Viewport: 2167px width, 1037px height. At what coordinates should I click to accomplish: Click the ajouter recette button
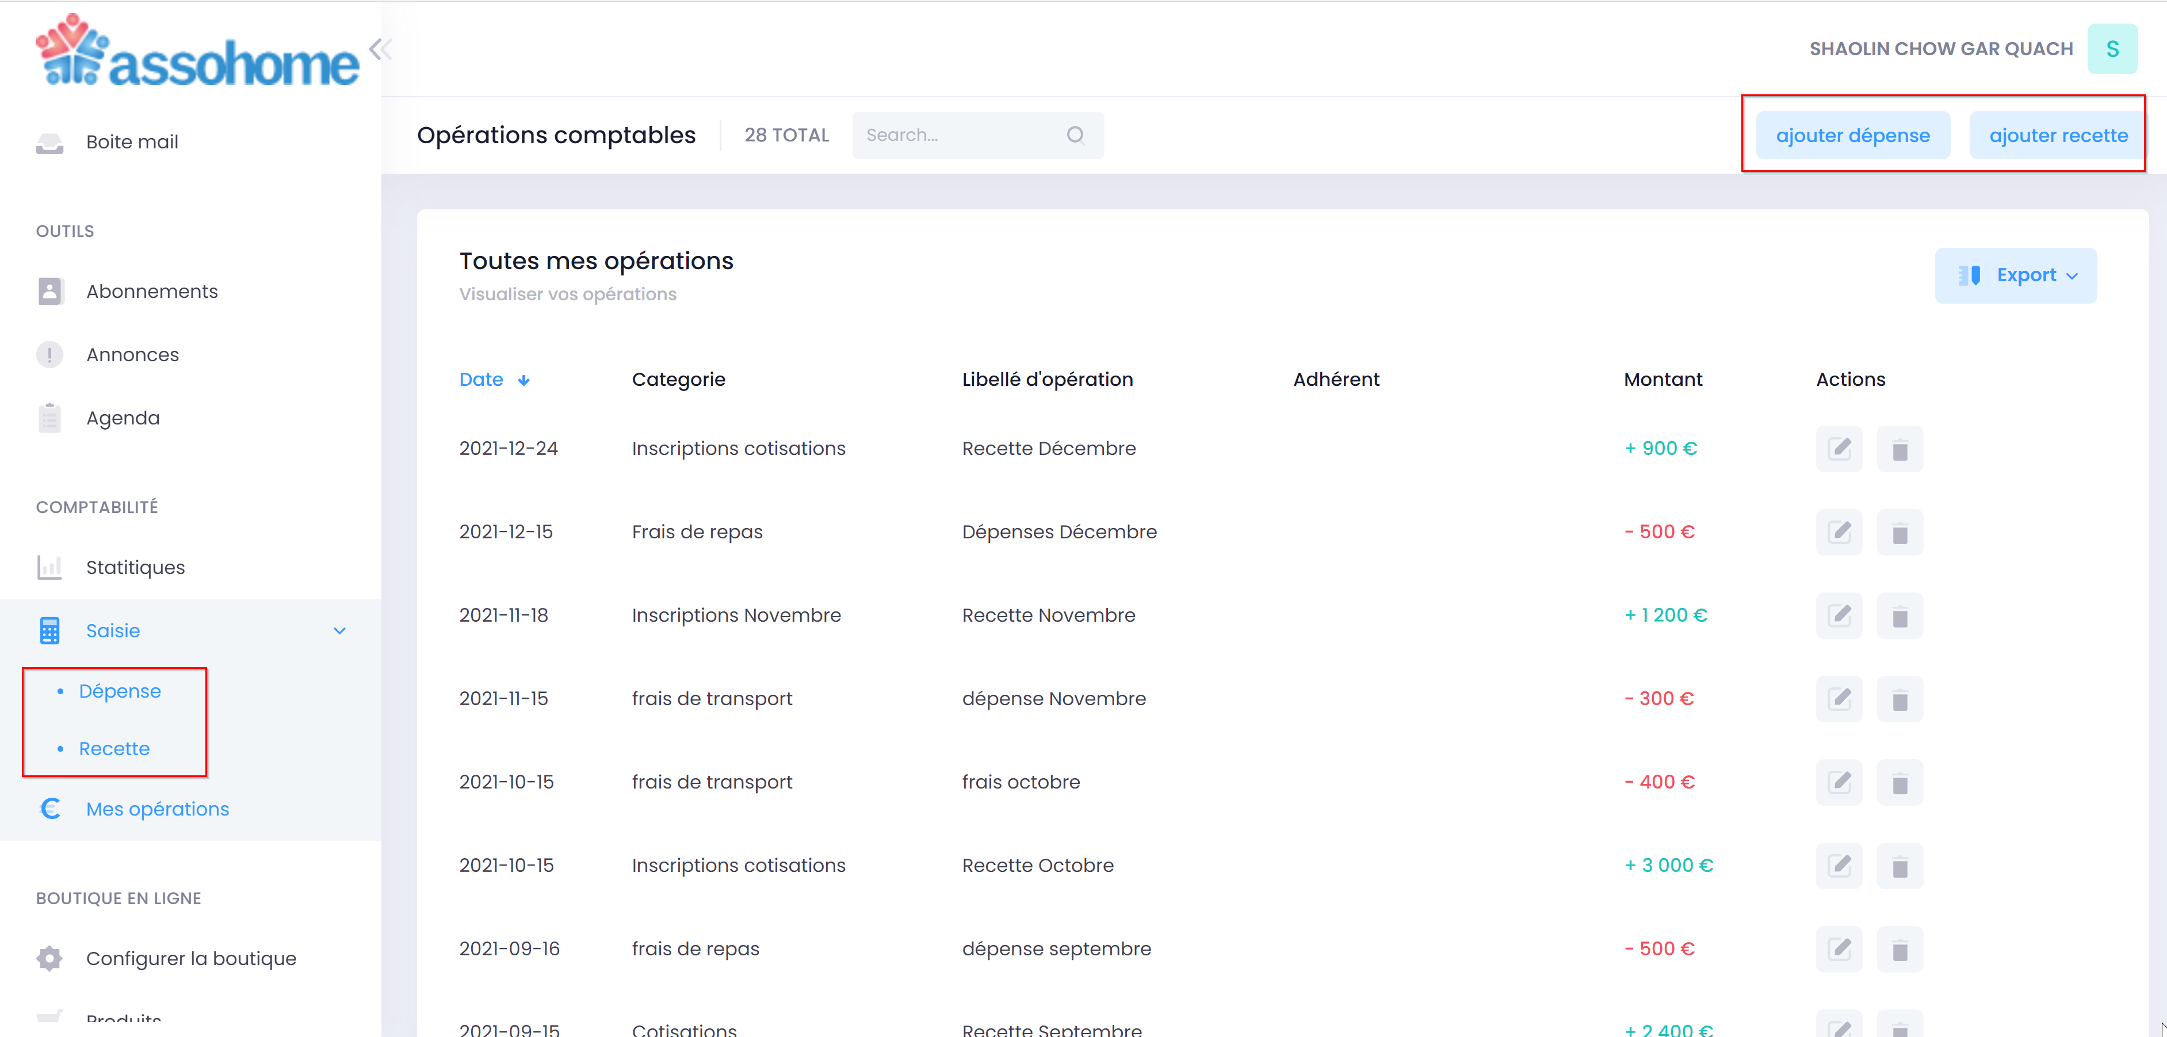click(x=2056, y=135)
